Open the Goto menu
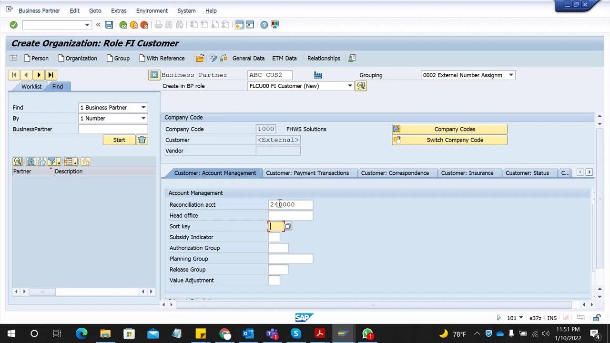Screen dimensions: 610x343 click(x=95, y=10)
